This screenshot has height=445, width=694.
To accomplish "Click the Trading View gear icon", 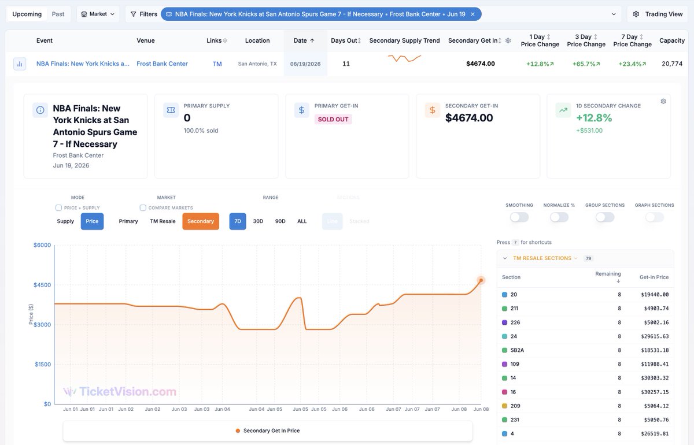I will [636, 14].
